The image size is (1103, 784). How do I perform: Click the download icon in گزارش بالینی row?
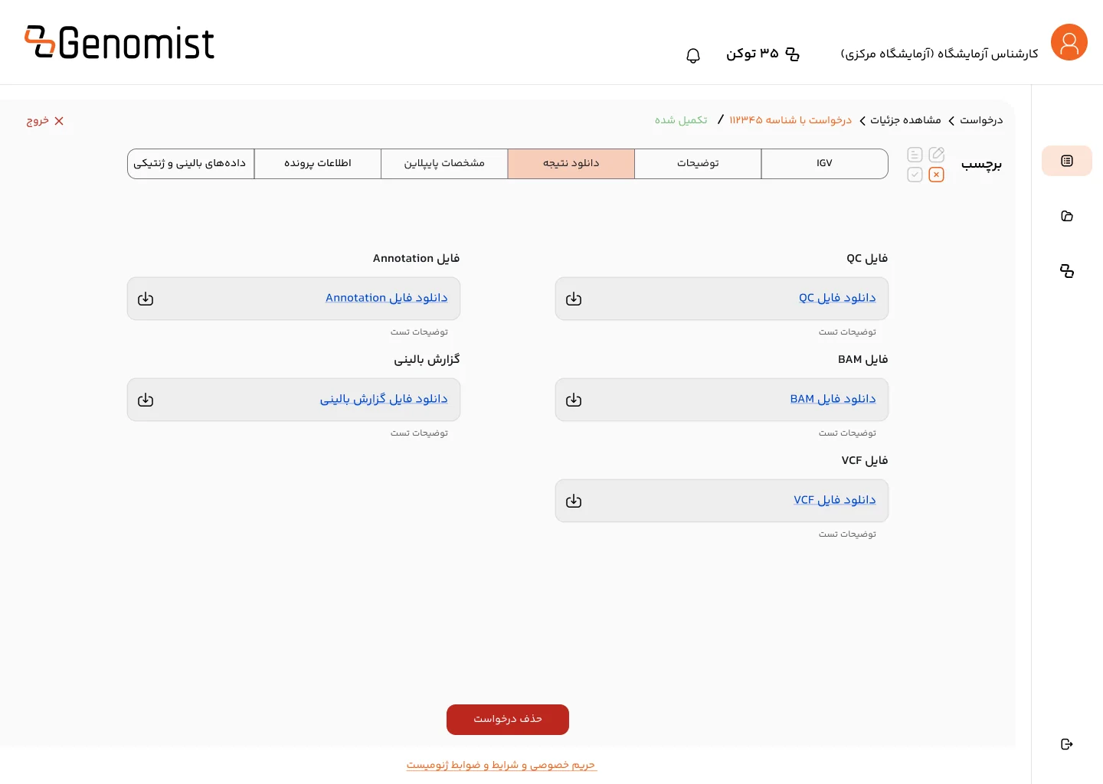tap(146, 400)
